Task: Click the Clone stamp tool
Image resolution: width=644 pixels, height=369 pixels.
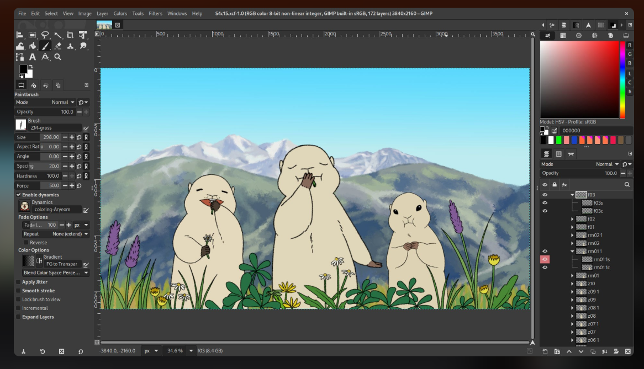Action: (71, 46)
